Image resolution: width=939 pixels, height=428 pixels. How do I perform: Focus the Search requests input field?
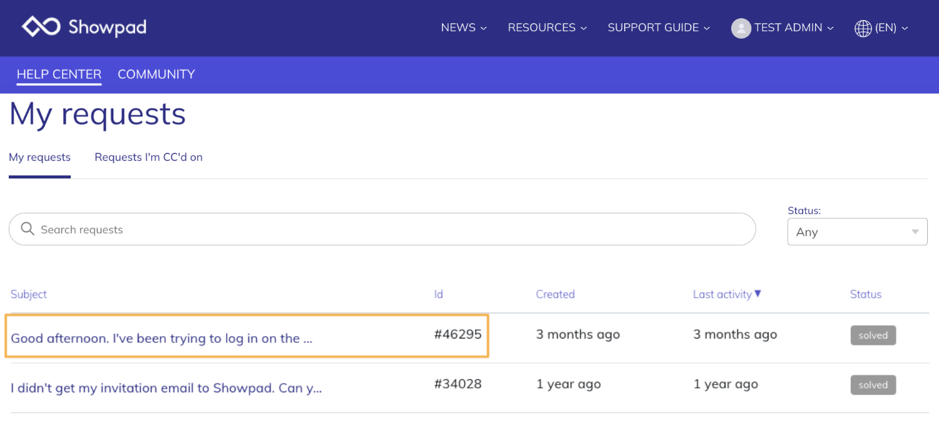pos(382,229)
